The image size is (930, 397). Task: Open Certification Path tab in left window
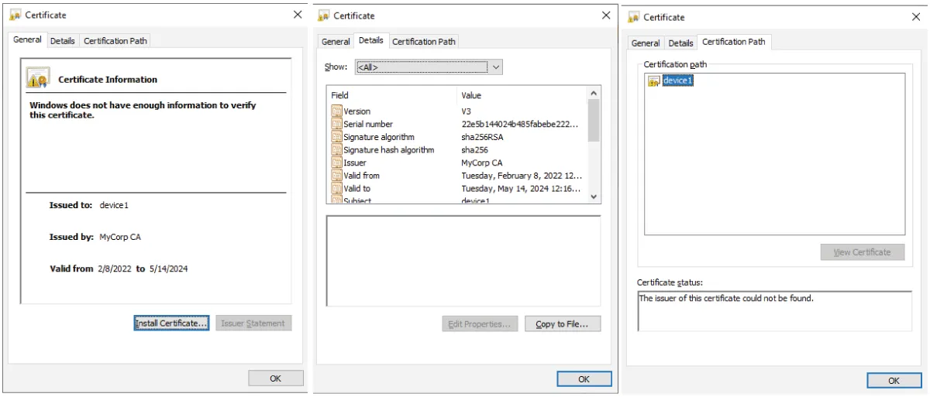point(115,41)
